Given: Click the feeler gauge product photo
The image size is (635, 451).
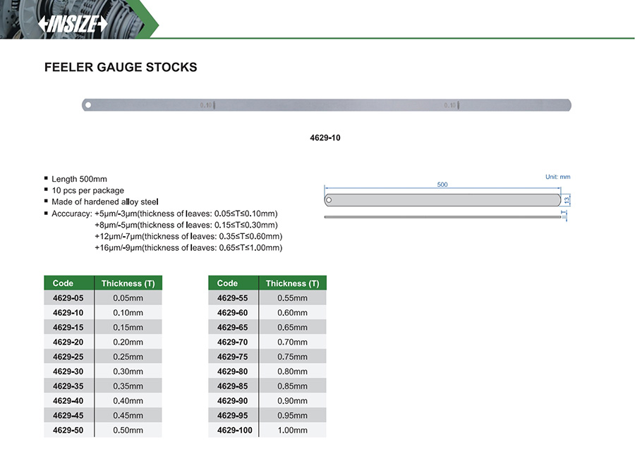Looking at the screenshot, I should (x=326, y=106).
